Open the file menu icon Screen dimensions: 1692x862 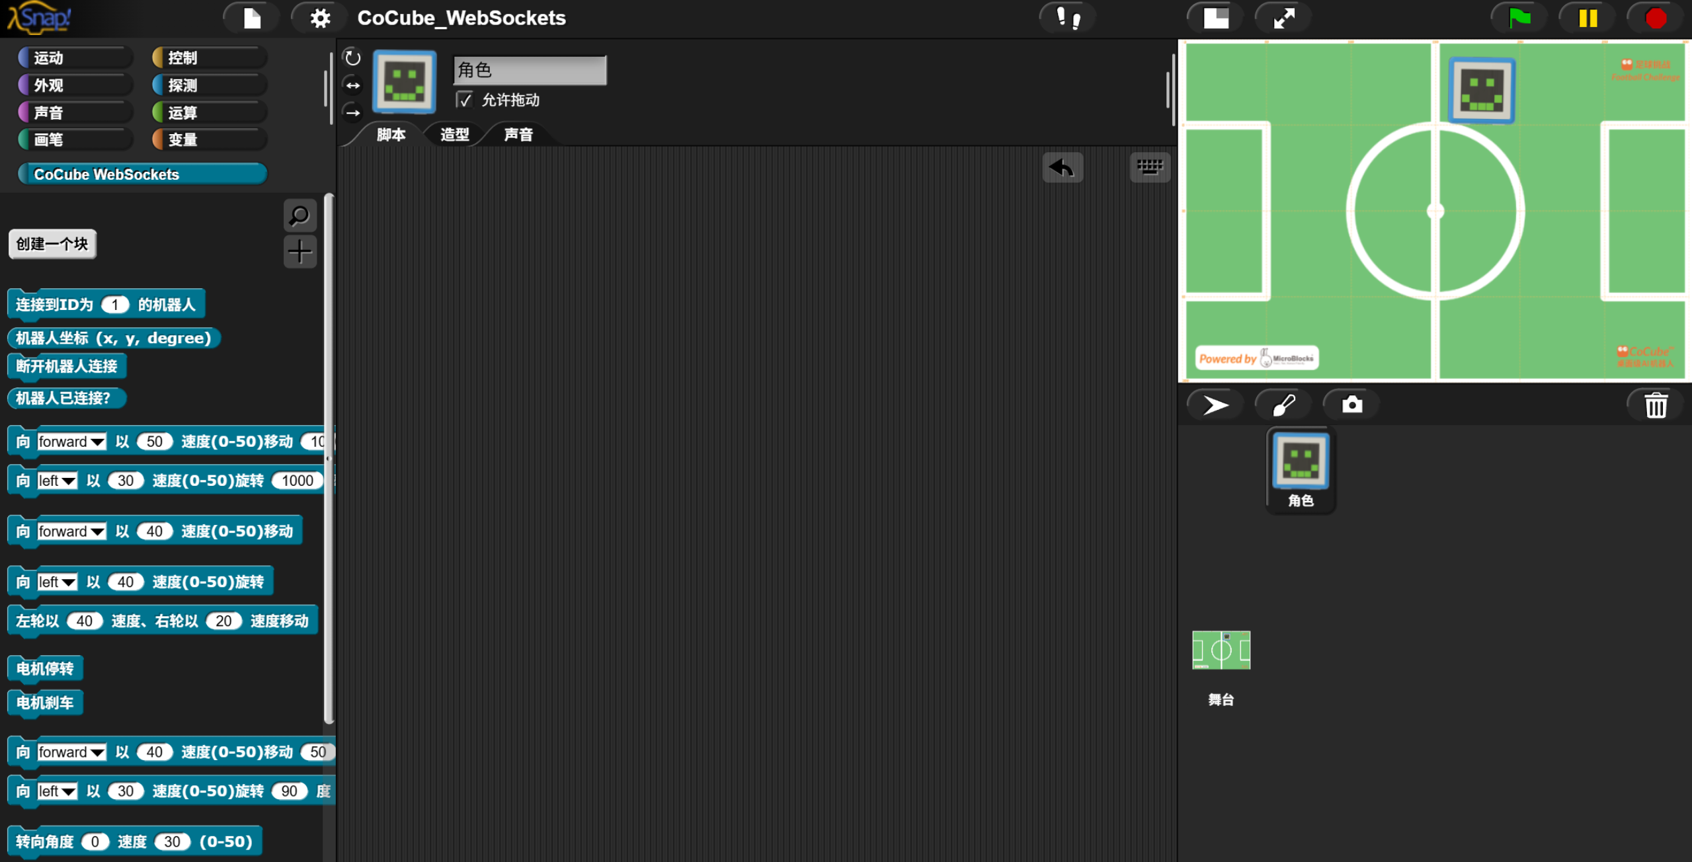(252, 18)
